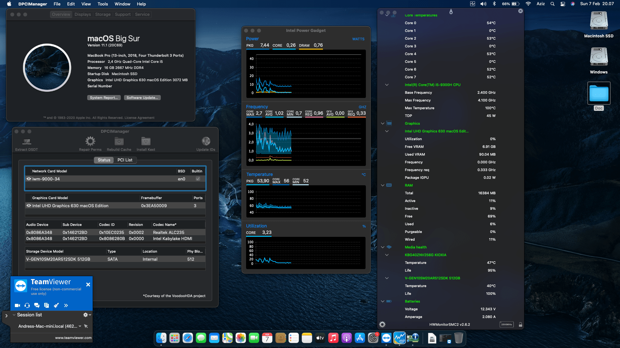Switch to Displays tab in About This Mac

coord(83,14)
